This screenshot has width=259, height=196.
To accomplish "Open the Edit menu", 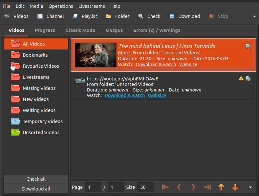I will point(20,6).
